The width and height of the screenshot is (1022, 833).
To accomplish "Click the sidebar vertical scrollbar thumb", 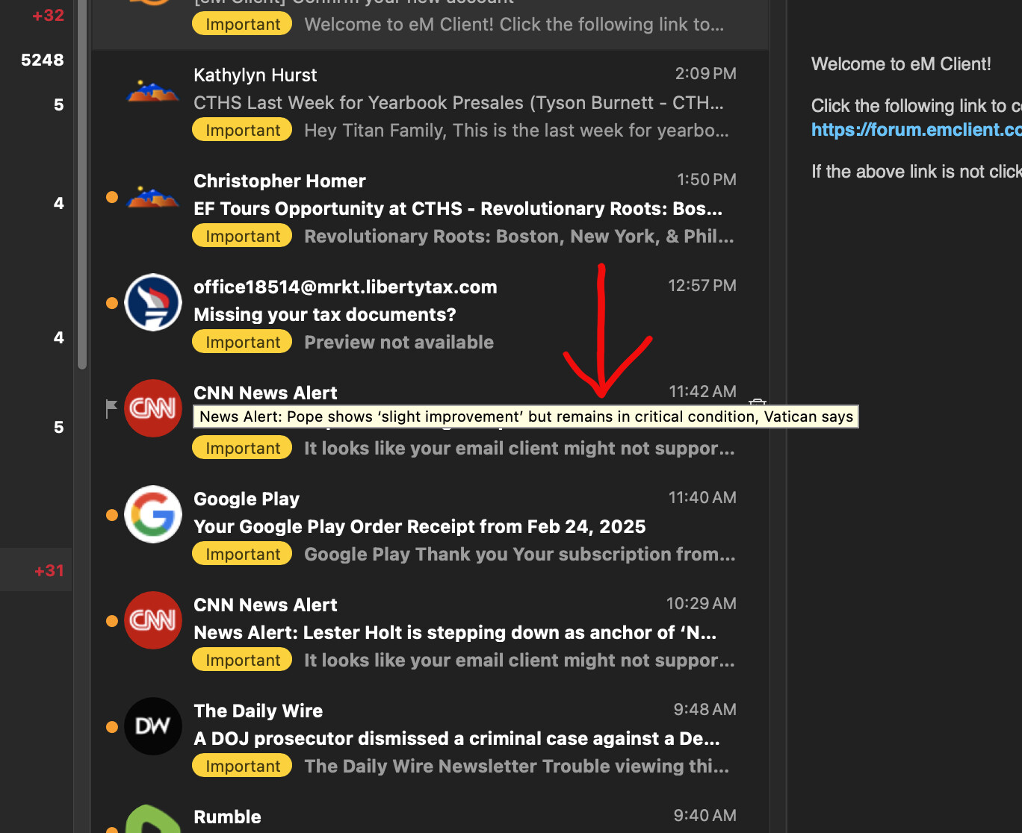I will tap(82, 184).
